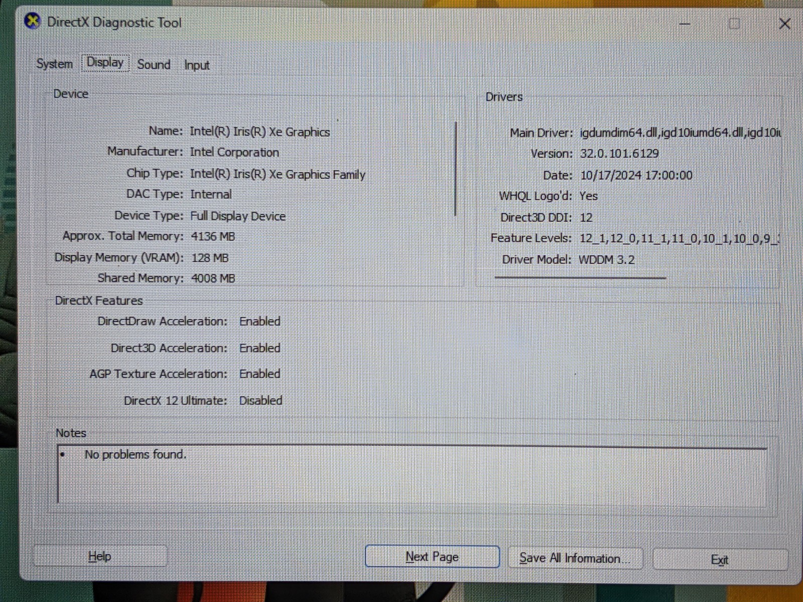Click the DAC Type value 'Internal'

pyautogui.click(x=211, y=195)
